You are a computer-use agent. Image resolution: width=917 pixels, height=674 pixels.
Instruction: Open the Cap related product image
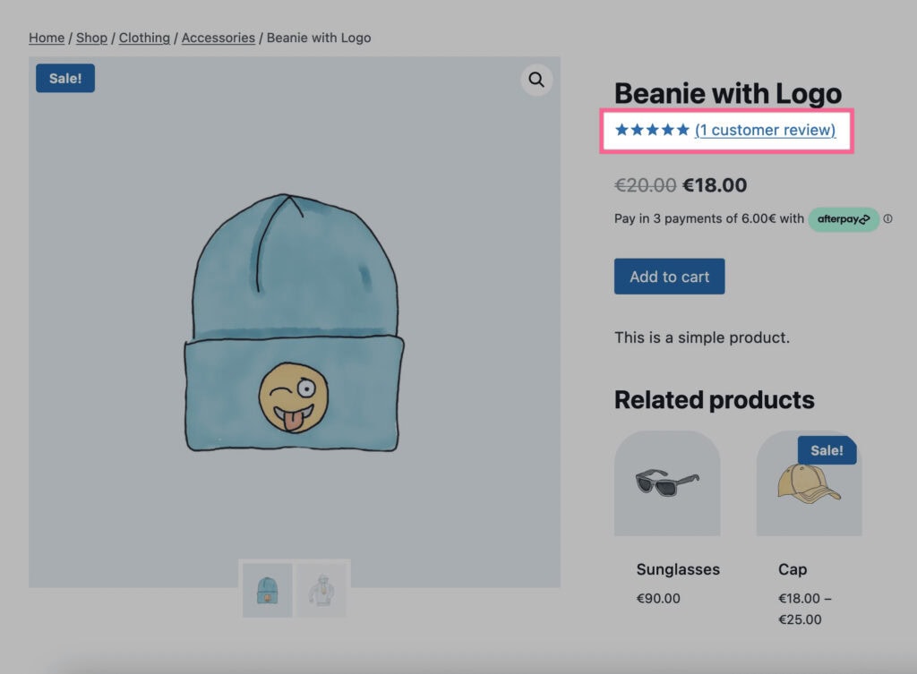[x=809, y=483]
